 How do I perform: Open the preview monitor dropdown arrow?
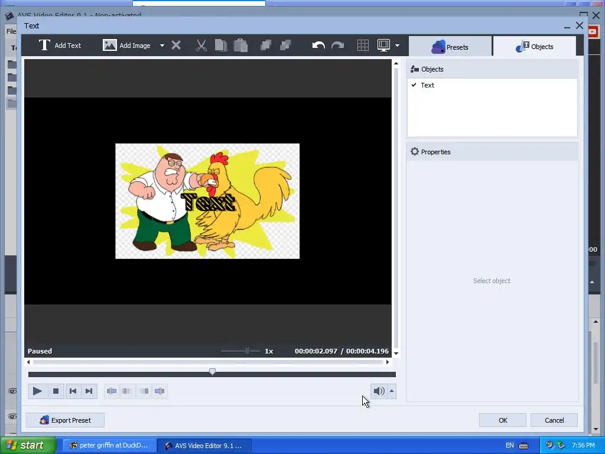[x=398, y=46]
